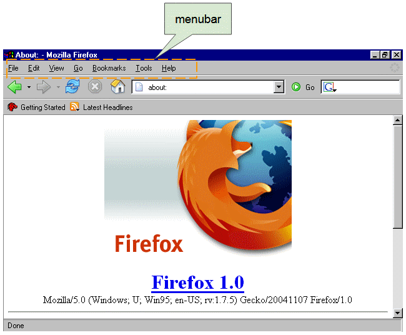Go to the Home page icon

click(x=118, y=86)
